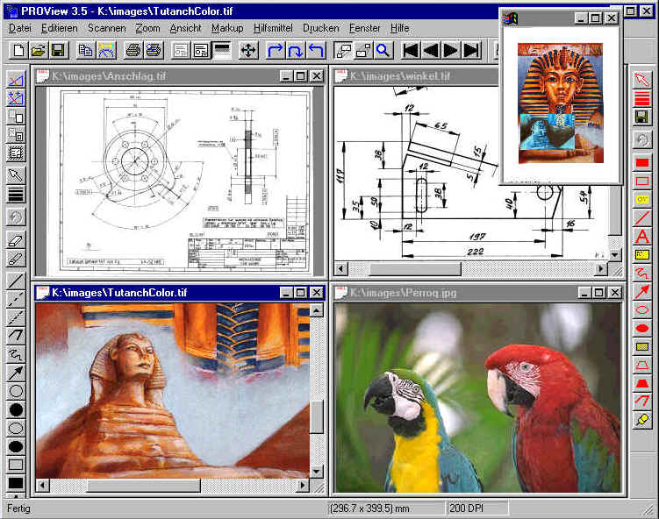659x519 pixels.
Task: Click the (296.7 x 399.5) mm status field
Action: pos(385,508)
